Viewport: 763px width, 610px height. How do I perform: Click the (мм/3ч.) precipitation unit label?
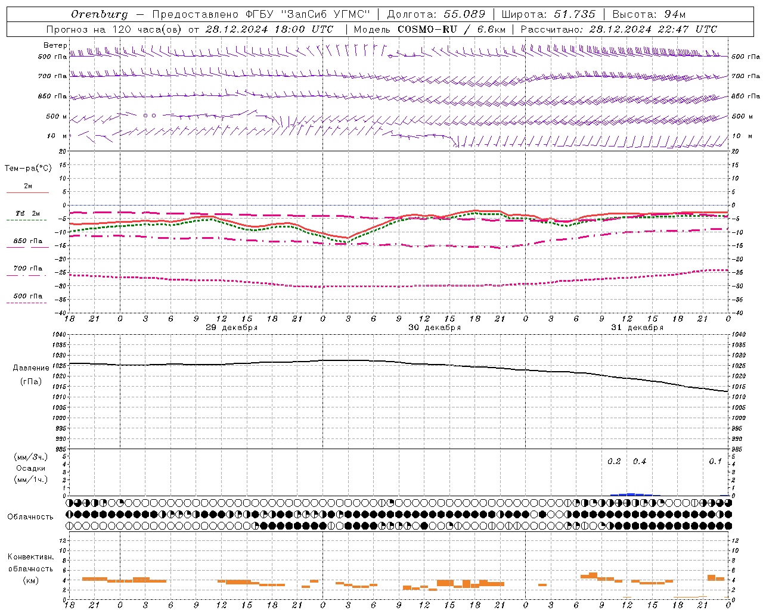click(31, 457)
